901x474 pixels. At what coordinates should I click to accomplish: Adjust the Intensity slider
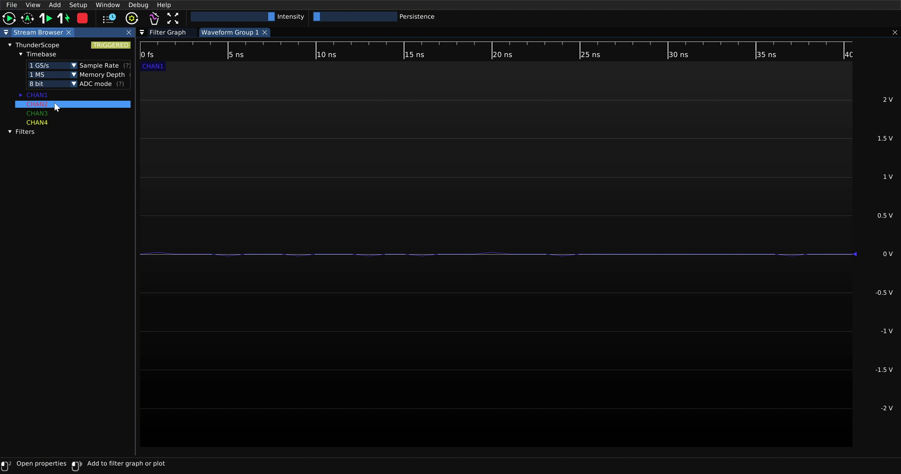233,17
